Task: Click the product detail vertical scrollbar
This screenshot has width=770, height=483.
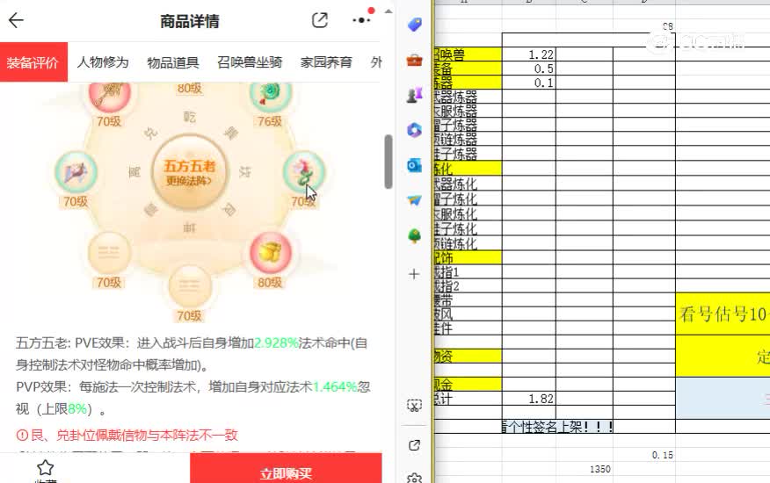Action: [x=389, y=162]
